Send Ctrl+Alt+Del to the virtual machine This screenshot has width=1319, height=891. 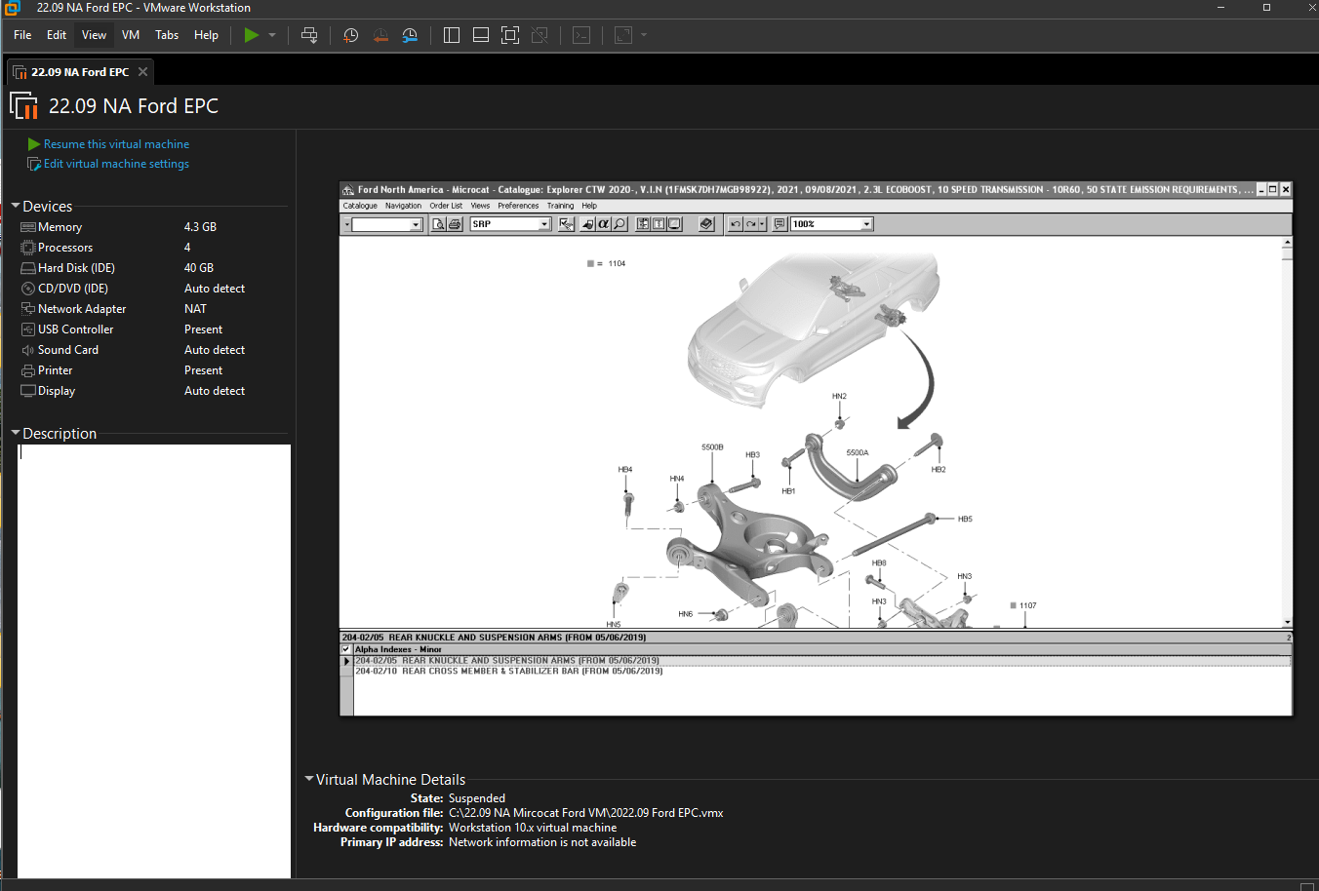coord(309,35)
